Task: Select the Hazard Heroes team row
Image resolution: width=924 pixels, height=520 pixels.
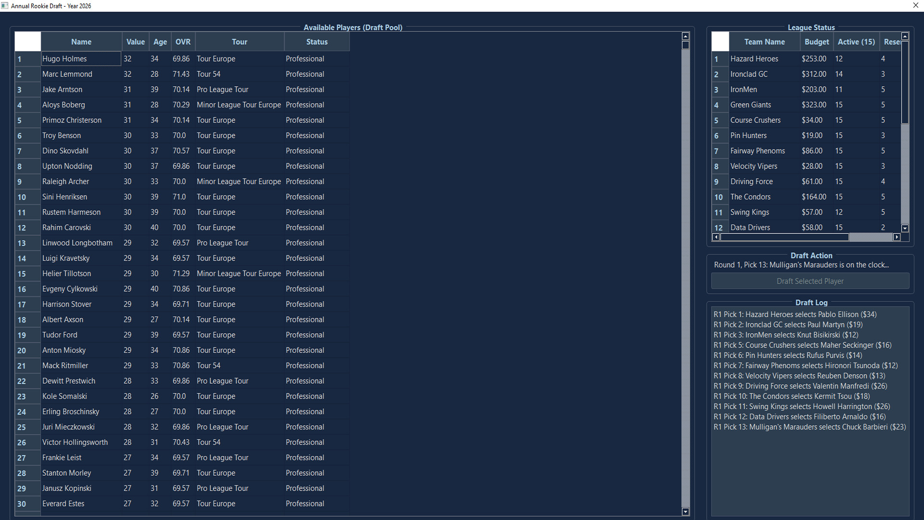Action: pyautogui.click(x=765, y=58)
